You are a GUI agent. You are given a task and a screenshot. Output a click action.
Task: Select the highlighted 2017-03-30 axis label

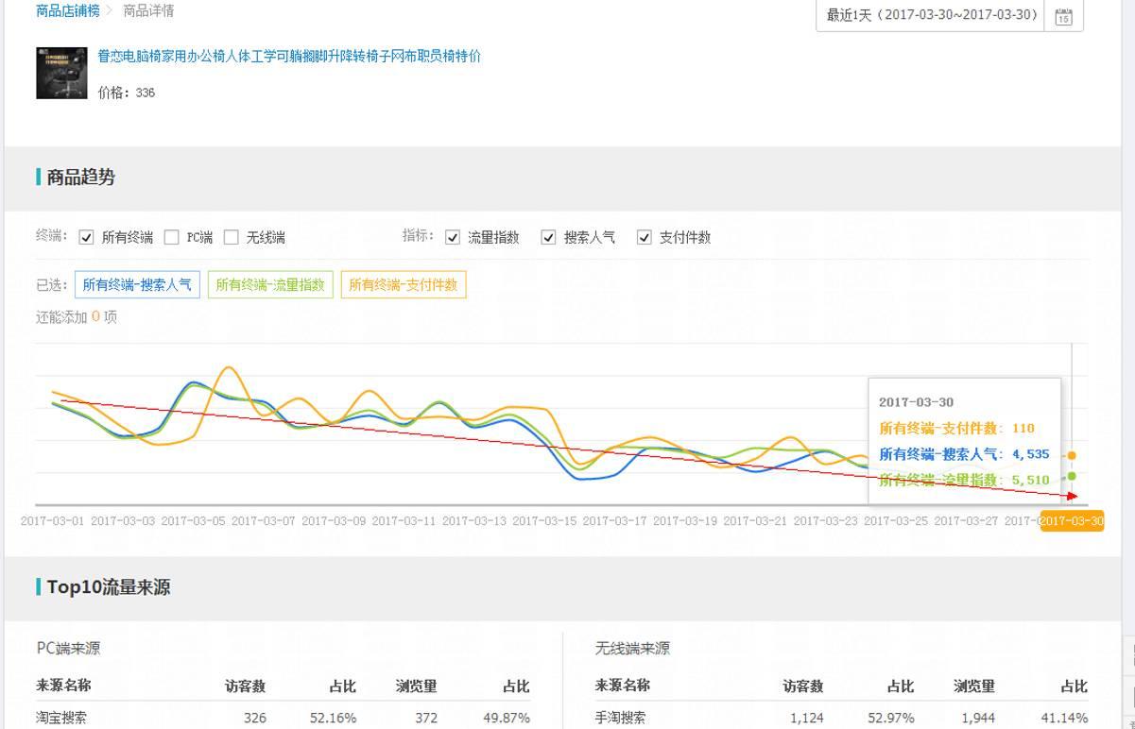[x=1071, y=521]
